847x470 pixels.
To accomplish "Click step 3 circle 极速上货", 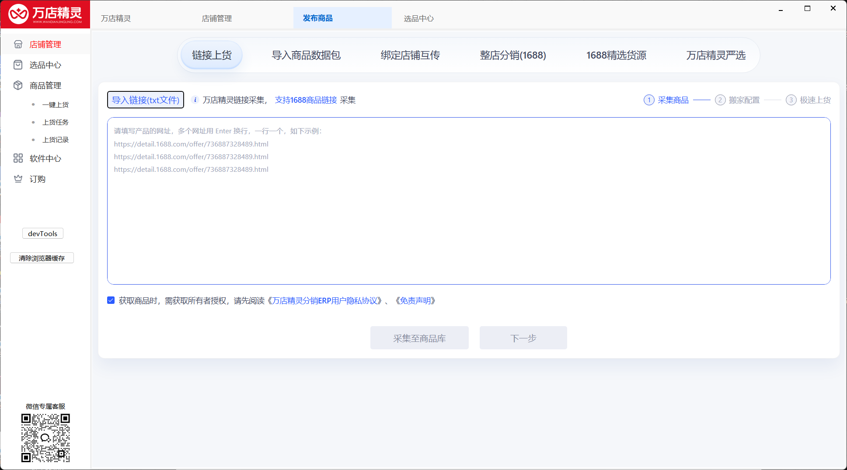I will [x=791, y=100].
